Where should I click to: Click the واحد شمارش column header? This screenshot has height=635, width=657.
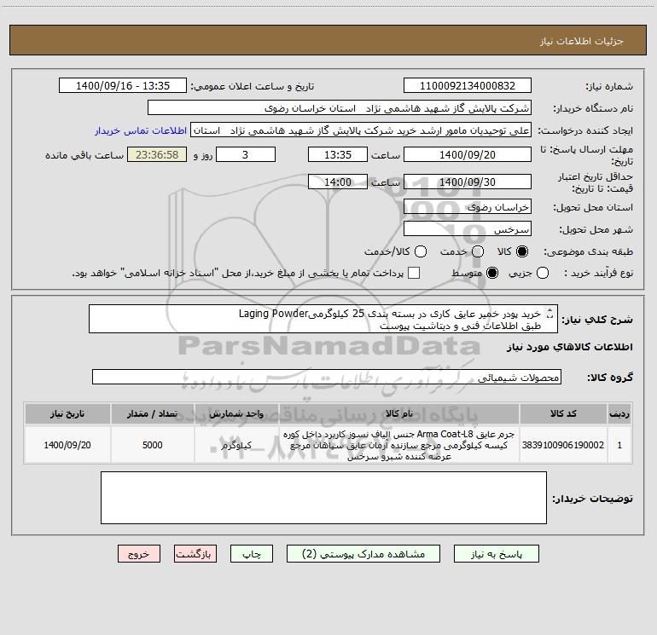(x=236, y=414)
